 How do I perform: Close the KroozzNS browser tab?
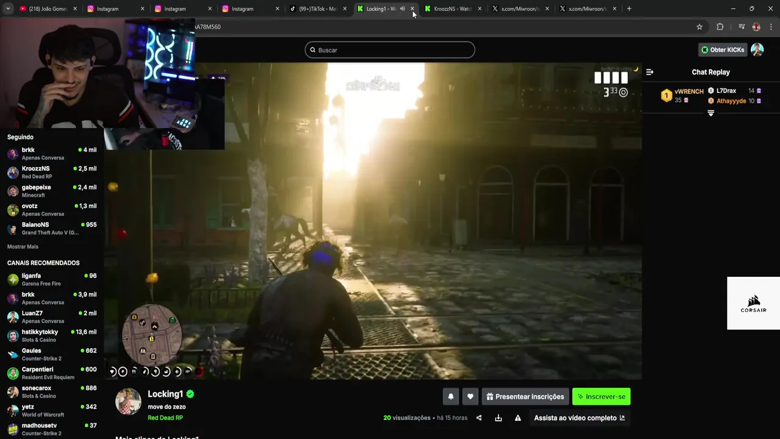tap(480, 9)
